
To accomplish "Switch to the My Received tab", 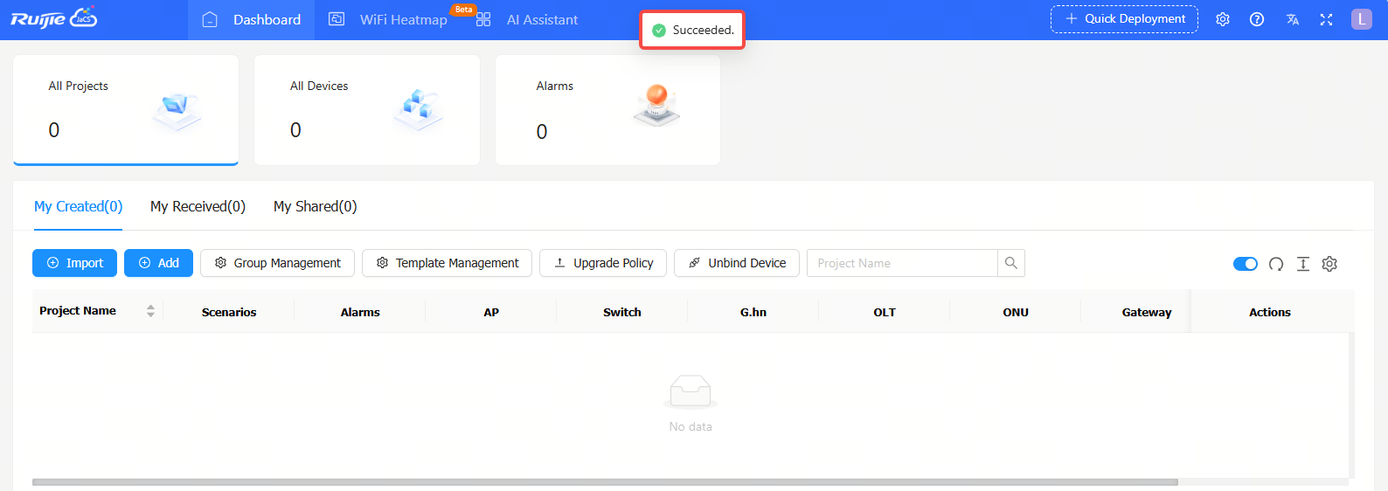I will pyautogui.click(x=198, y=206).
